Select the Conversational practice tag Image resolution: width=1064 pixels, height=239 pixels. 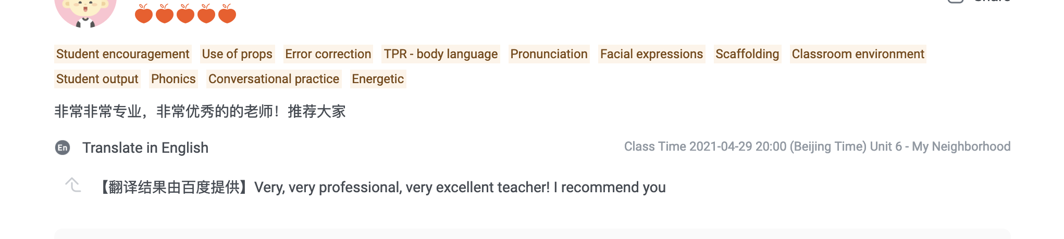pyautogui.click(x=274, y=79)
